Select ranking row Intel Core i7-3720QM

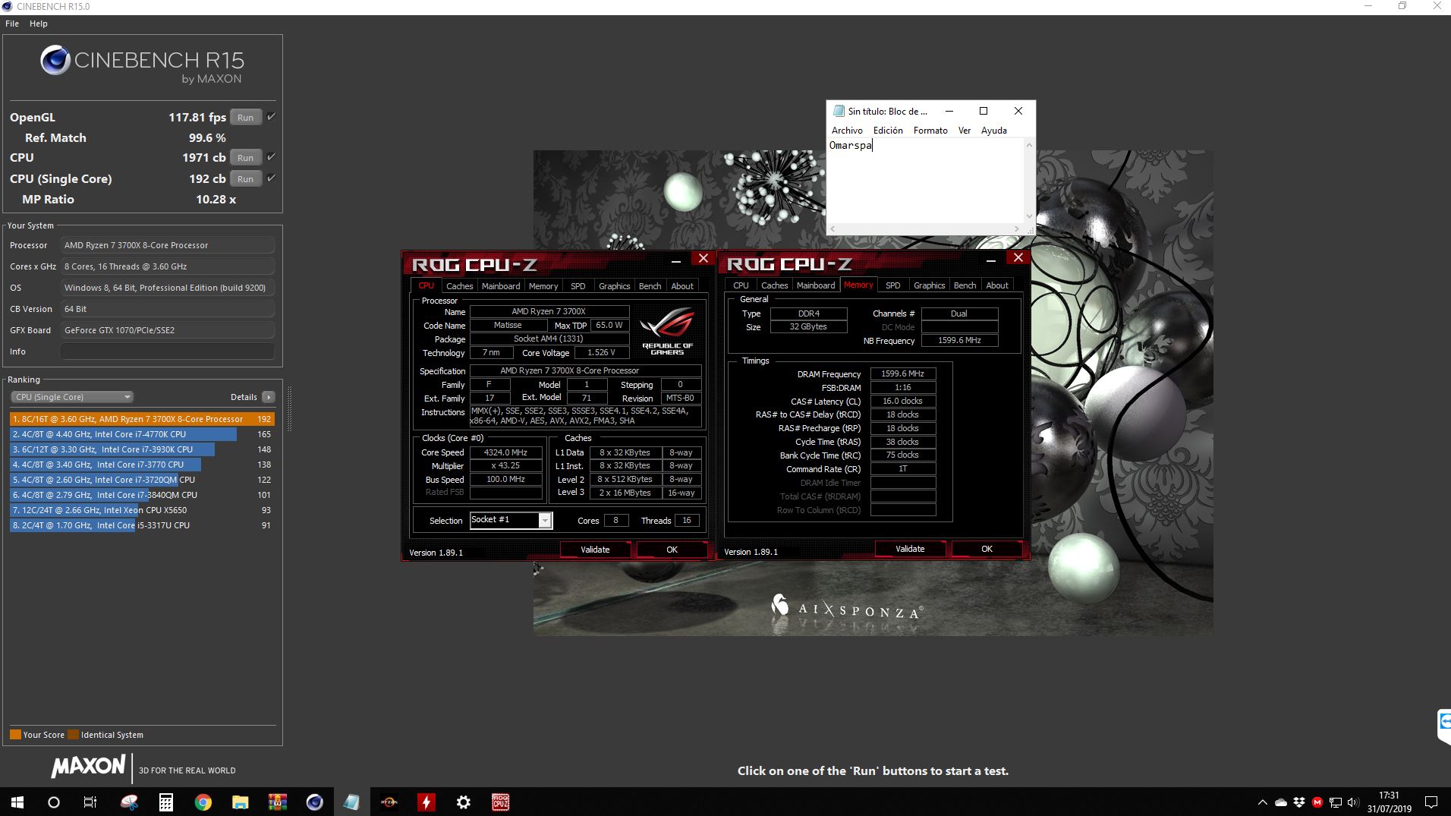[x=142, y=480]
